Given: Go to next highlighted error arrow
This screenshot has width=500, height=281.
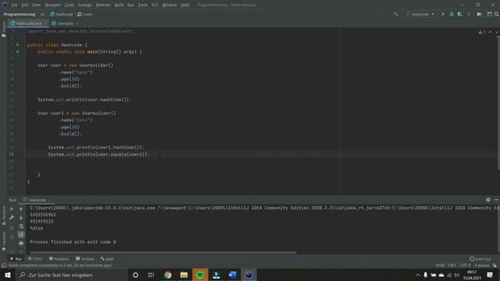Looking at the screenshot, I should pyautogui.click(x=497, y=32).
